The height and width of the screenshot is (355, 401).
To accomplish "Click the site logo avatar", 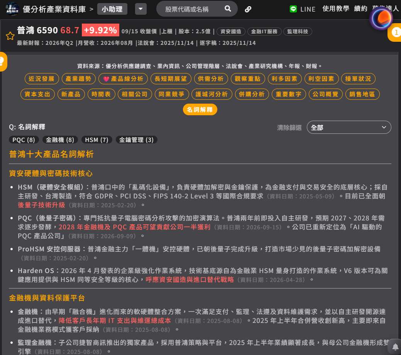I will [12, 9].
